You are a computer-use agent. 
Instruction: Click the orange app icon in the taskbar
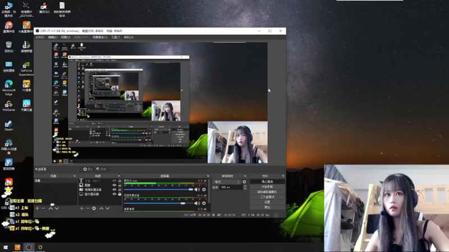coord(17,247)
